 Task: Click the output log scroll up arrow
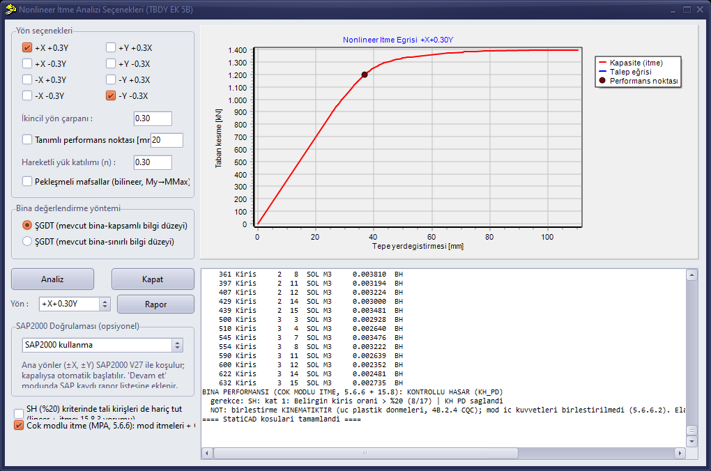pos(691,275)
